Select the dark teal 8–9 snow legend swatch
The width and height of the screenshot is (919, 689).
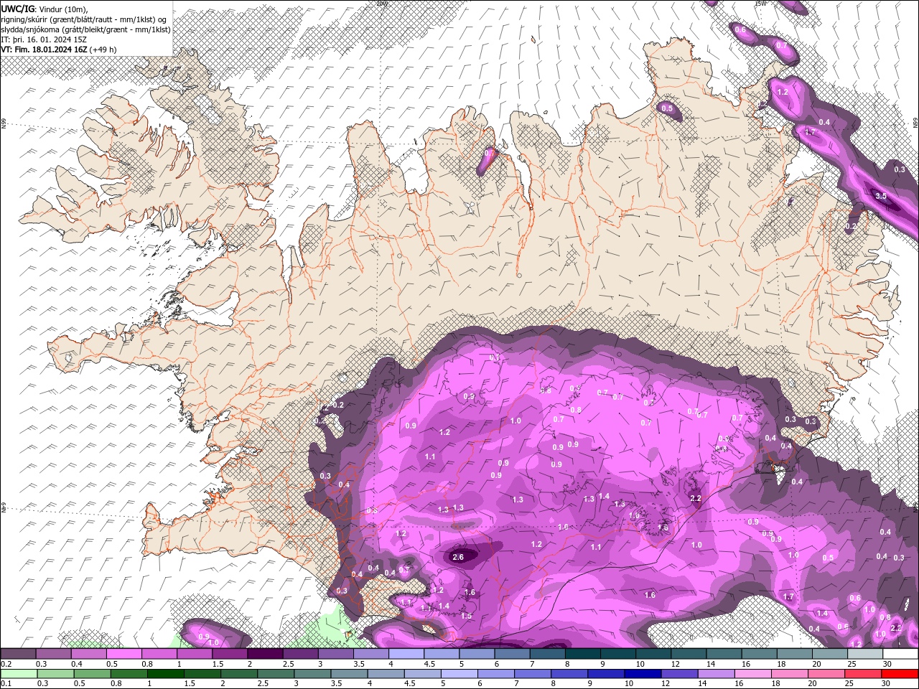[x=583, y=654]
